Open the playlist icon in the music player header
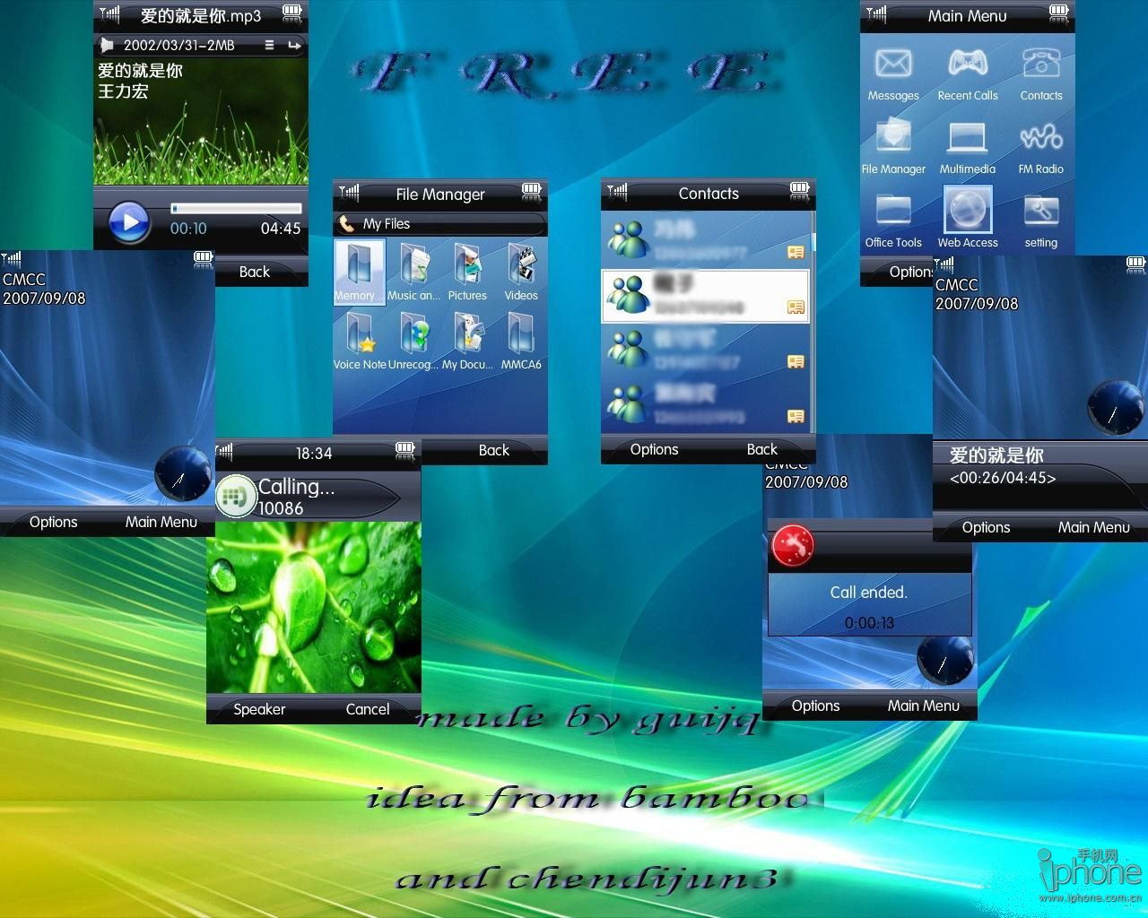Screen dimensions: 1148x918 tap(269, 45)
